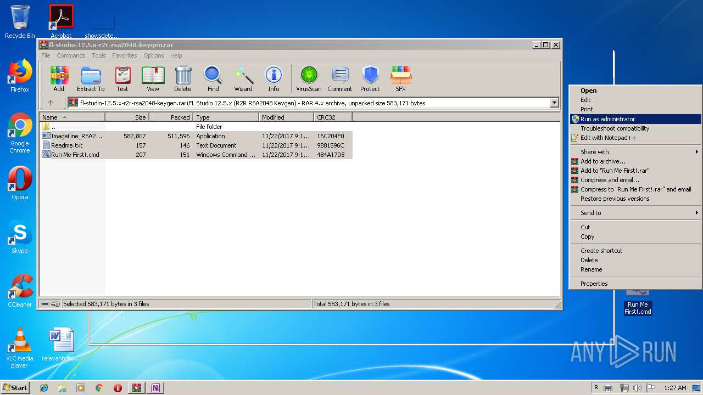
Task: Expand the Send to submenu
Action: (x=635, y=213)
